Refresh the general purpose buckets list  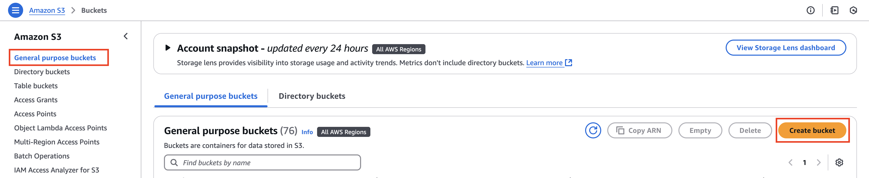(x=593, y=131)
